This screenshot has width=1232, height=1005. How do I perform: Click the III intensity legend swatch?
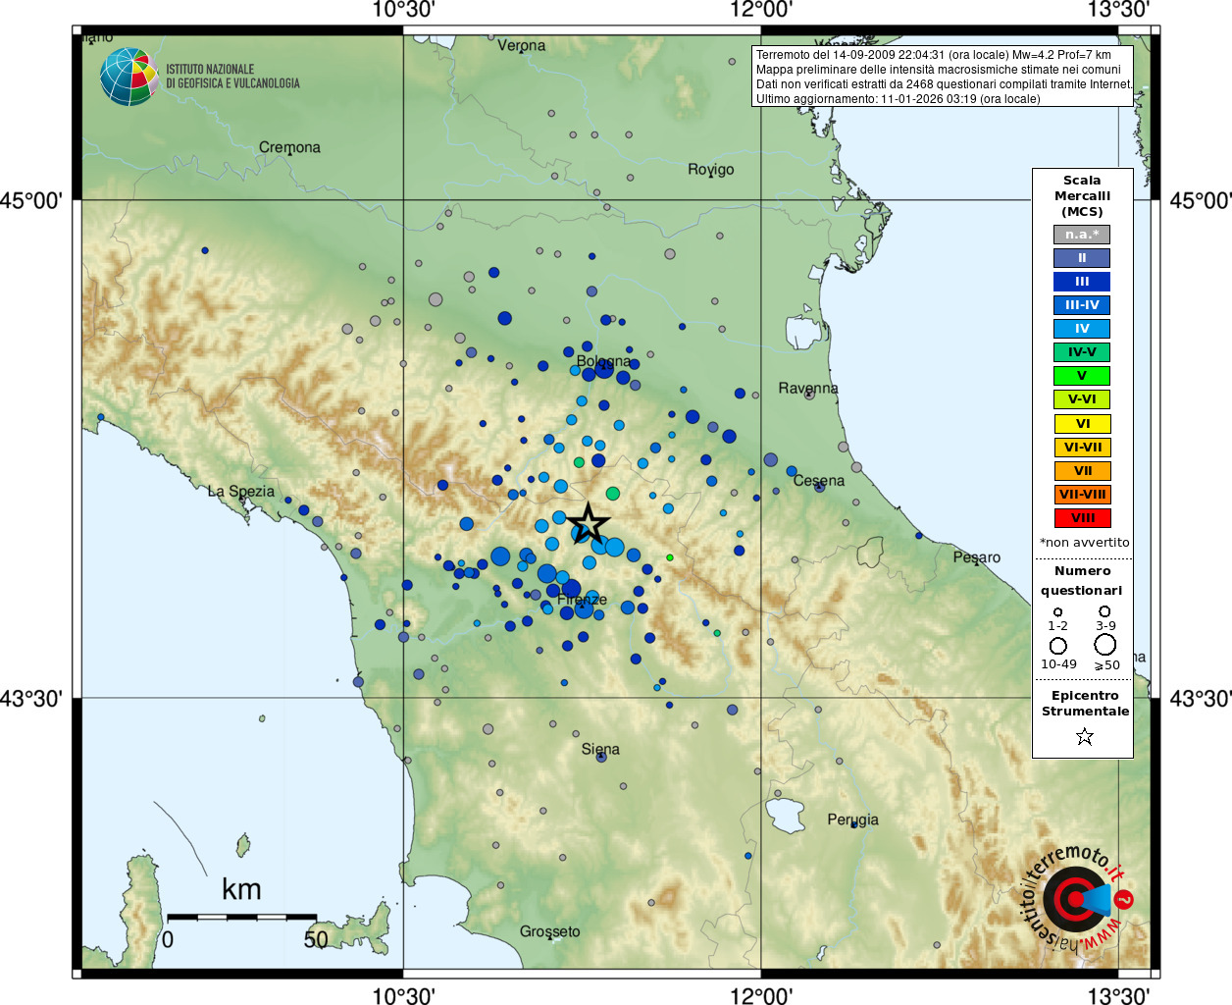[1082, 282]
